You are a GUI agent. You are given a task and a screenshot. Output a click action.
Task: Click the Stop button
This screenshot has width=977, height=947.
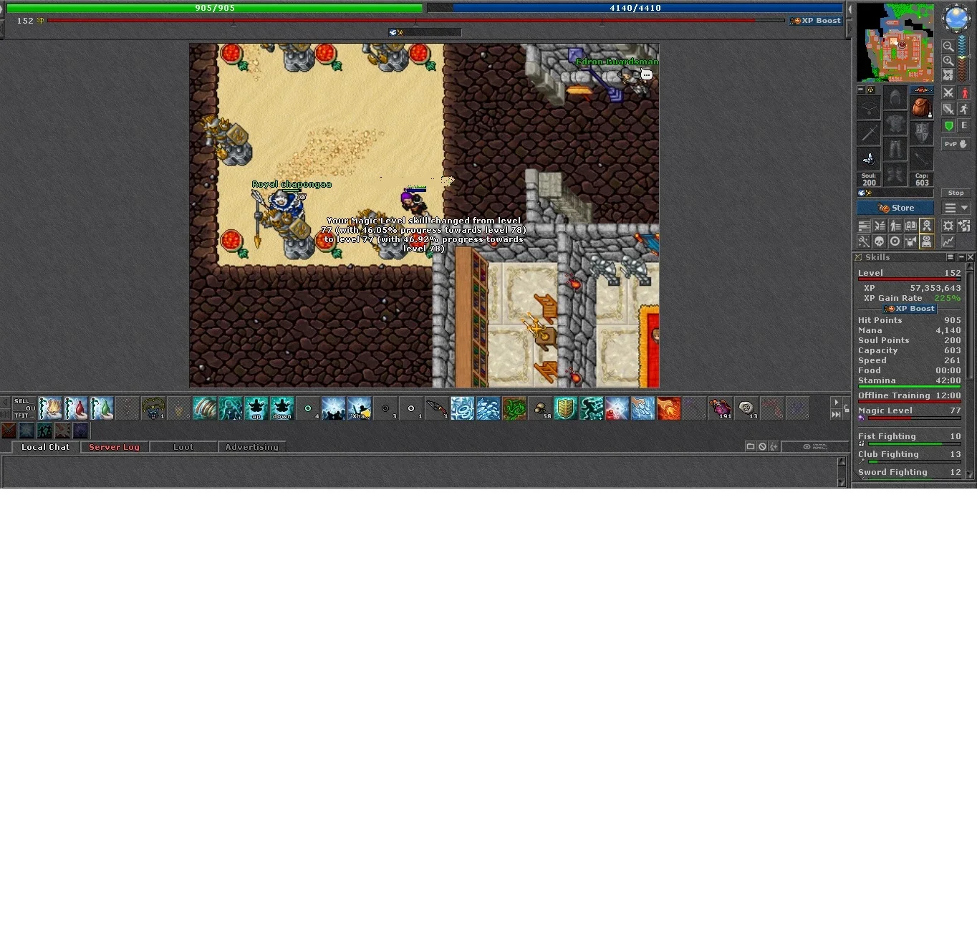[x=956, y=193]
